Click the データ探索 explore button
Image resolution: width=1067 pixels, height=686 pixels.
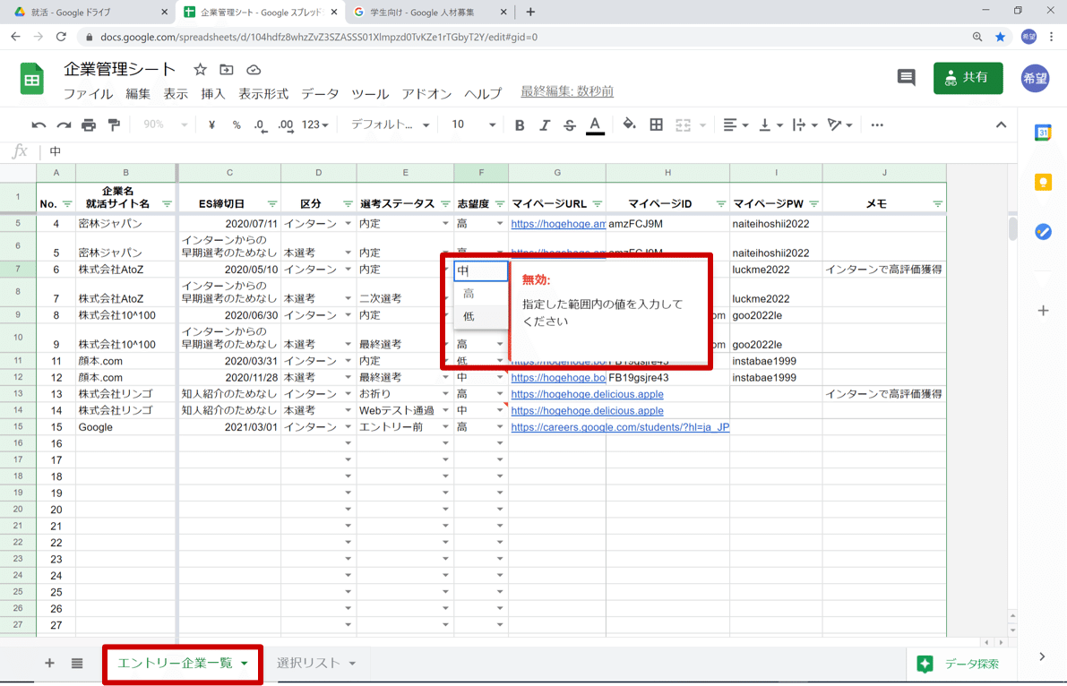coord(959,665)
